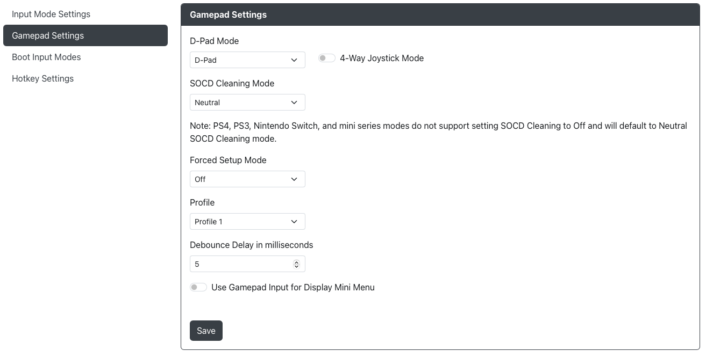Click the D-Pad Mode field label

(215, 41)
